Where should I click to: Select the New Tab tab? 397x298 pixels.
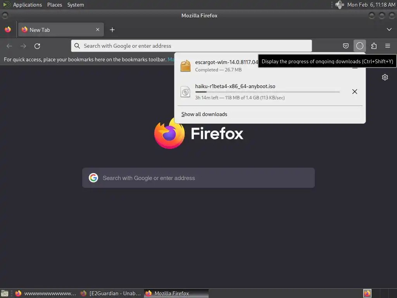click(x=61, y=29)
